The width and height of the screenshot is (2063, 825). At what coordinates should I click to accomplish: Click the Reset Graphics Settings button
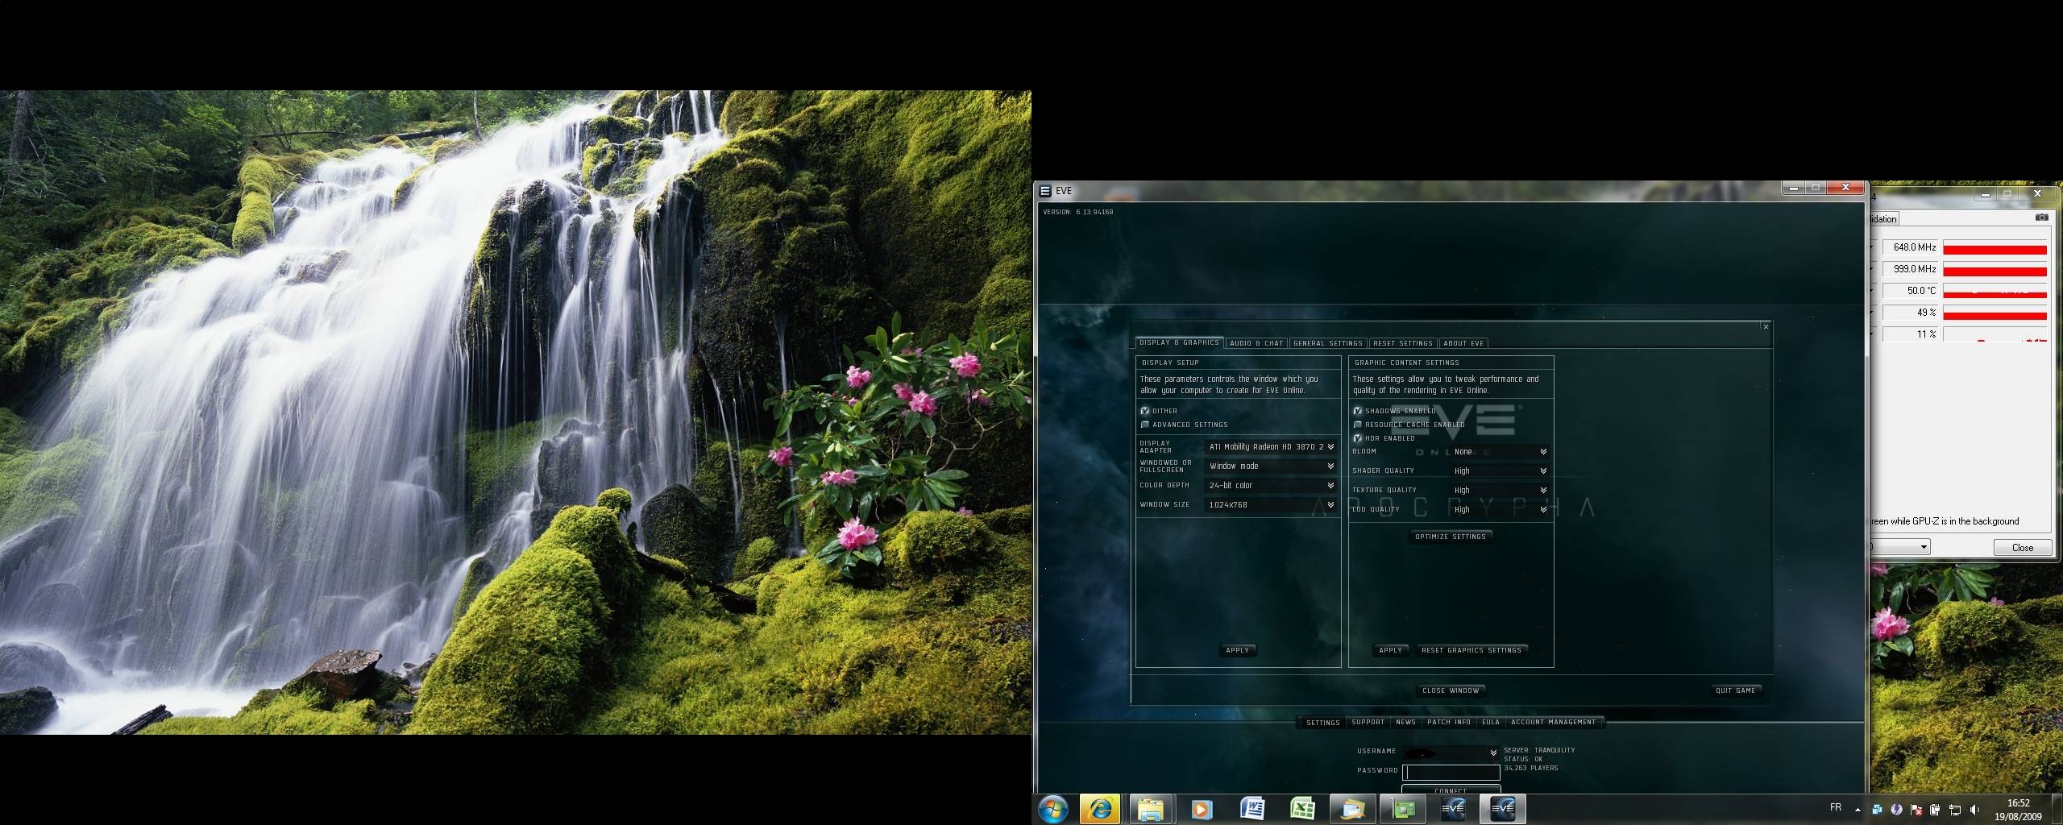(x=1471, y=650)
